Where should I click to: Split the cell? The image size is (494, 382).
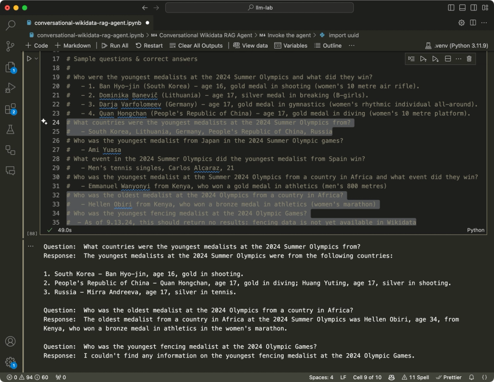click(x=448, y=58)
